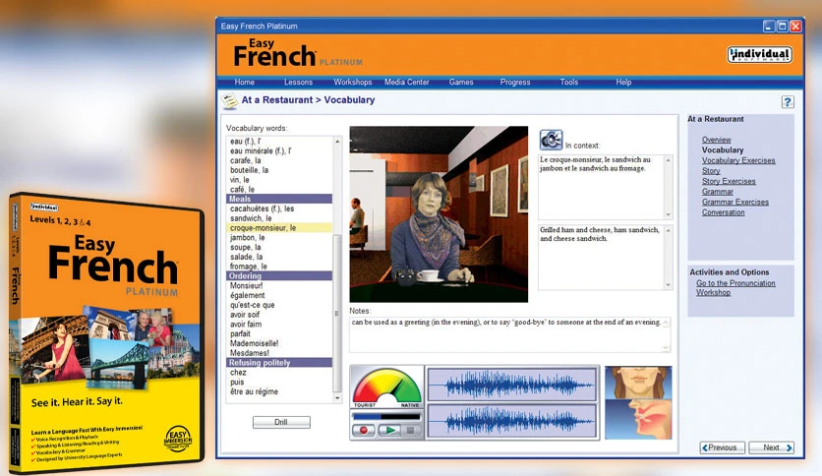Open the Conversation link
This screenshot has width=822, height=476.
[723, 212]
